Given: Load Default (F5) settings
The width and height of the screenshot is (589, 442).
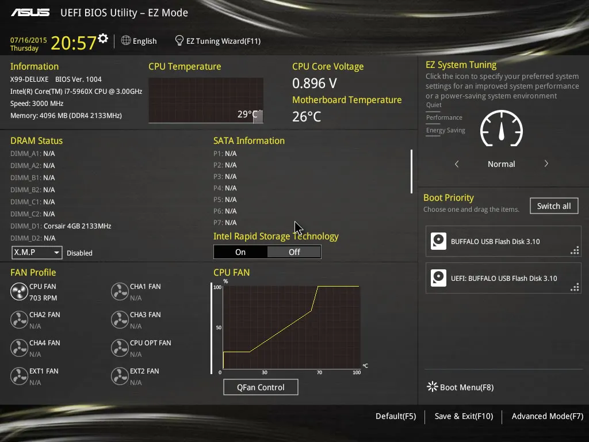Looking at the screenshot, I should [396, 417].
